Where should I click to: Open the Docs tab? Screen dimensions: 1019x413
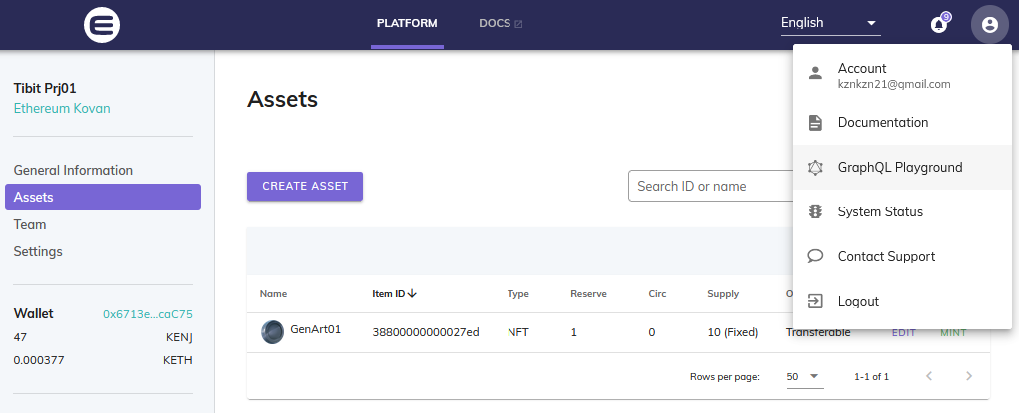click(x=501, y=24)
